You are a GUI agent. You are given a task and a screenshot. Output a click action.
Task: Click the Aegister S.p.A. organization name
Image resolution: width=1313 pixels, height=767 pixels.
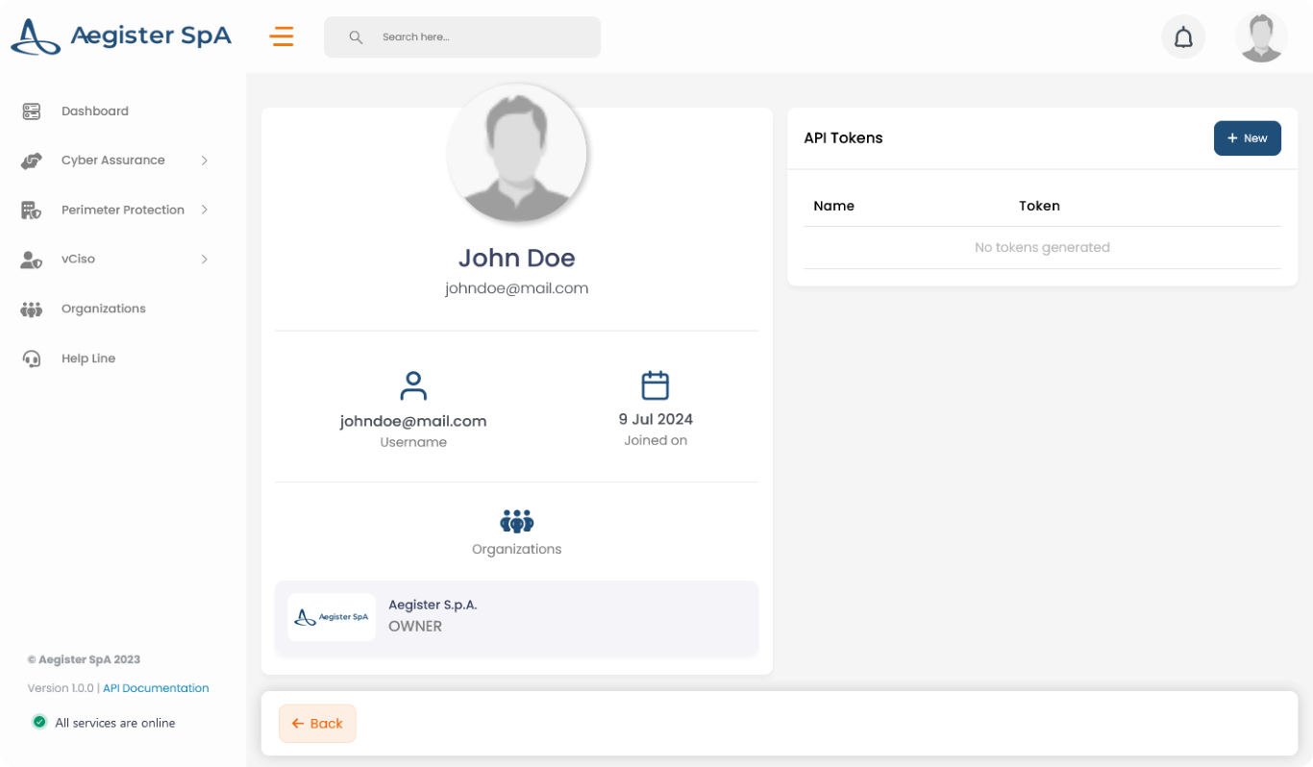point(433,605)
